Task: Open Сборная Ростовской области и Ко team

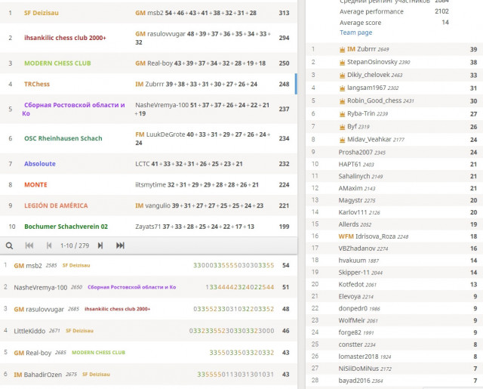Action: tap(73, 109)
